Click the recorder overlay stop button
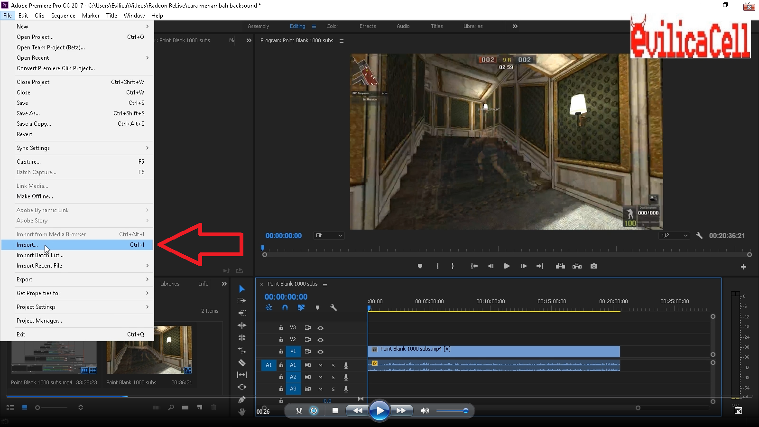Screen dimensions: 759x427 (x=335, y=410)
